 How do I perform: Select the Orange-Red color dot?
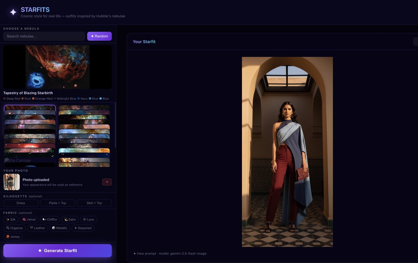coord(33,99)
